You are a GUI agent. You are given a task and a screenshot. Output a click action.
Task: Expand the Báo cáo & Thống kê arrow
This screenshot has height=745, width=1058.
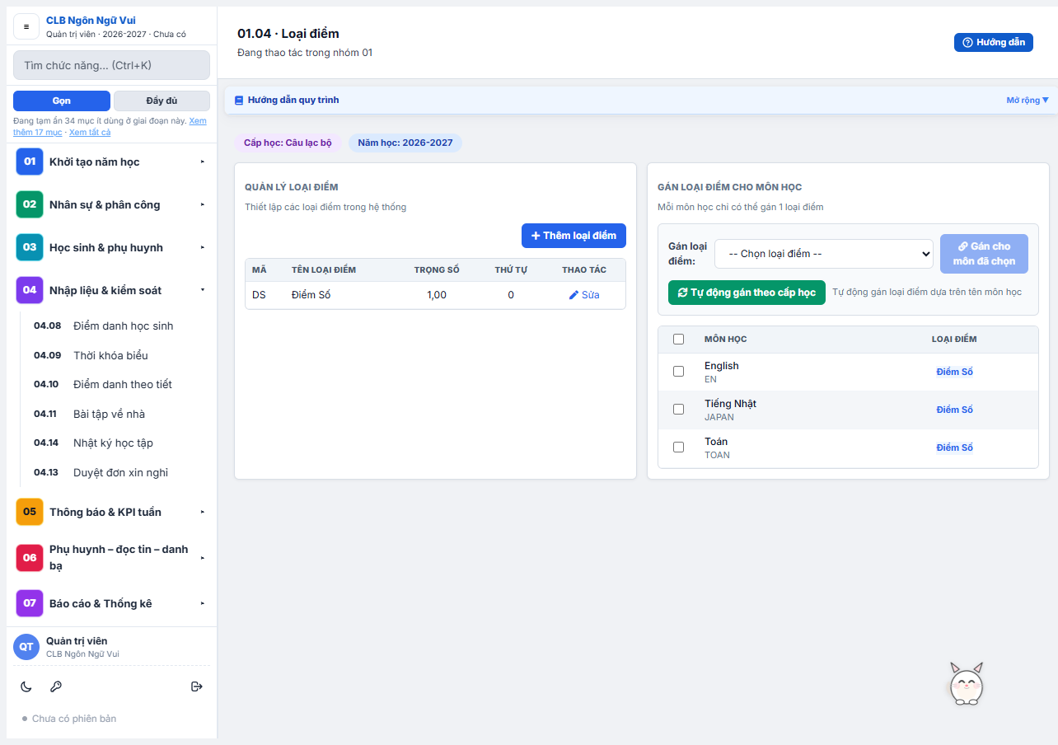tap(202, 603)
